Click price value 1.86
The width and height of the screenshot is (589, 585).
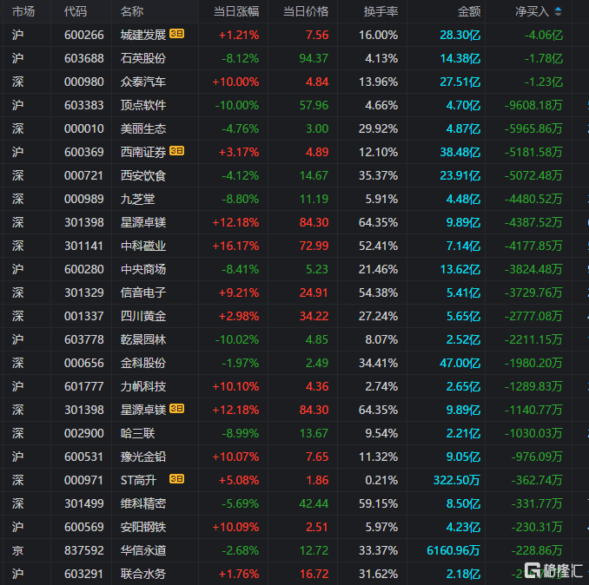point(317,480)
